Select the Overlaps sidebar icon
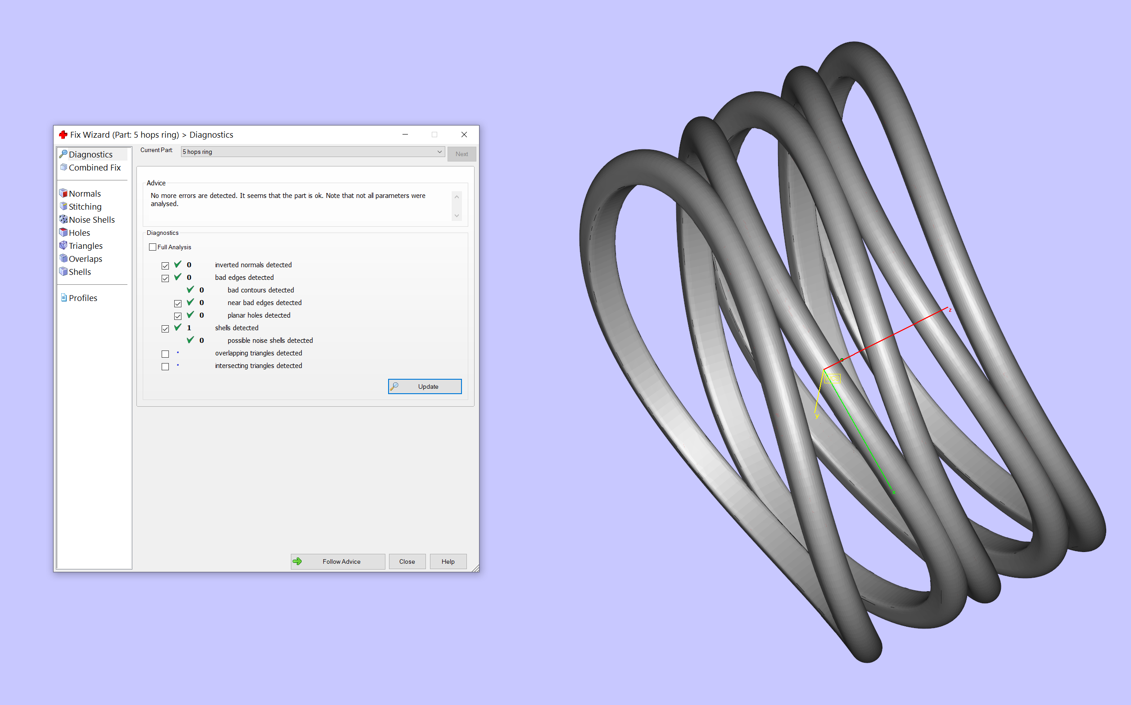 click(63, 258)
